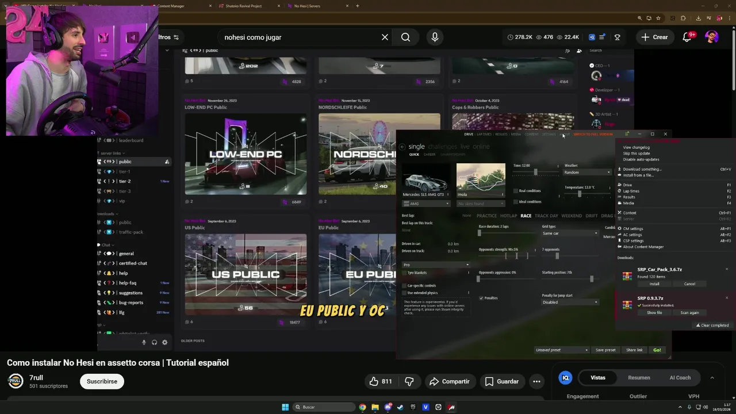Clear the search text with the X icon

(x=385, y=37)
